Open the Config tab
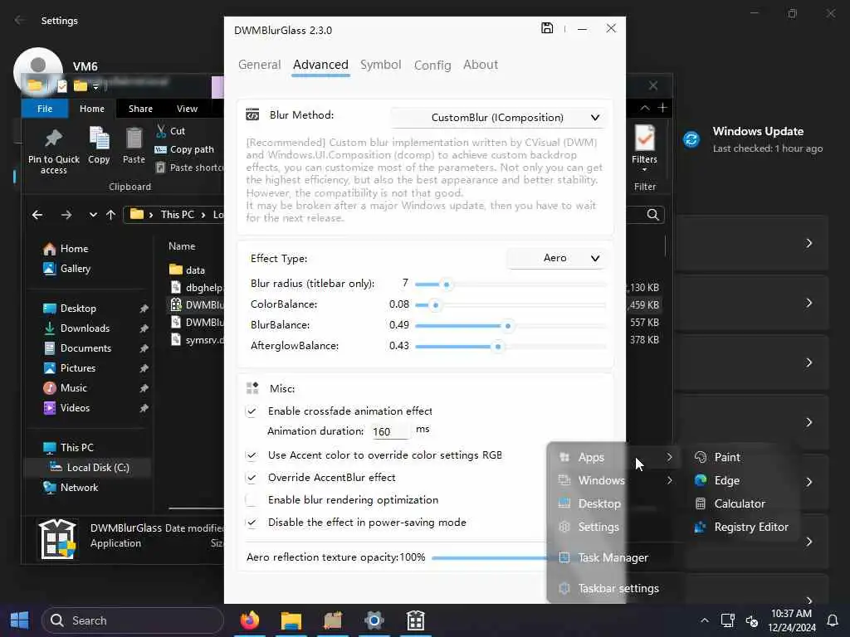Screen dimensions: 850x637 (x=432, y=65)
